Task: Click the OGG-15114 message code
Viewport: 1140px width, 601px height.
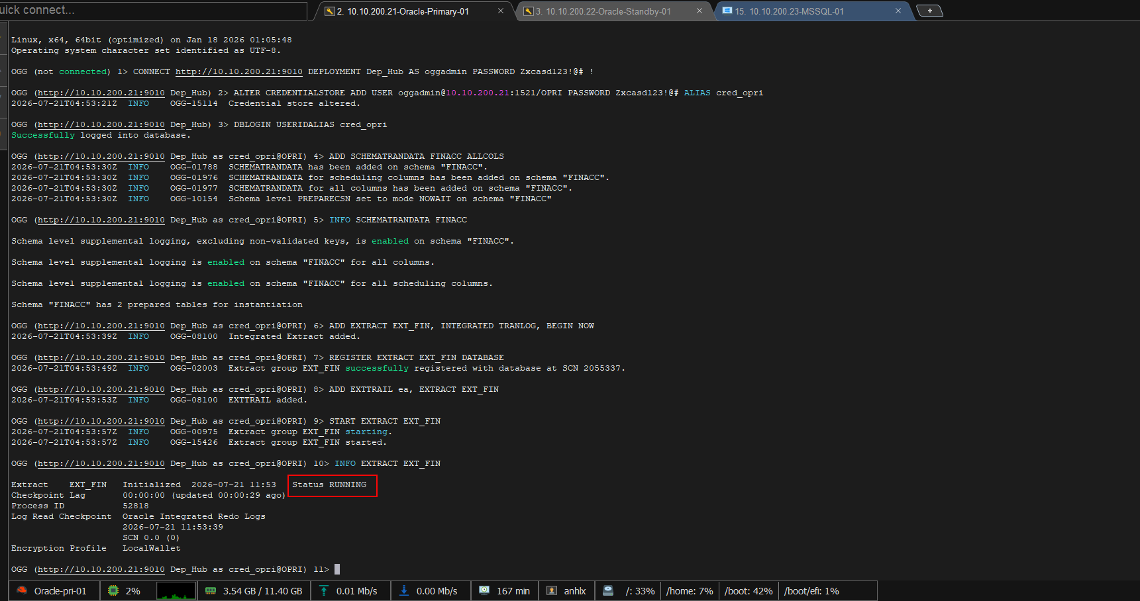Action: click(194, 103)
